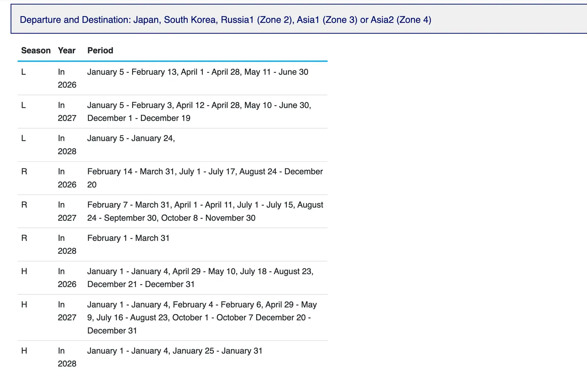Image resolution: width=587 pixels, height=378 pixels.
Task: Click period February 7 - March 31 row
Action: click(205, 212)
